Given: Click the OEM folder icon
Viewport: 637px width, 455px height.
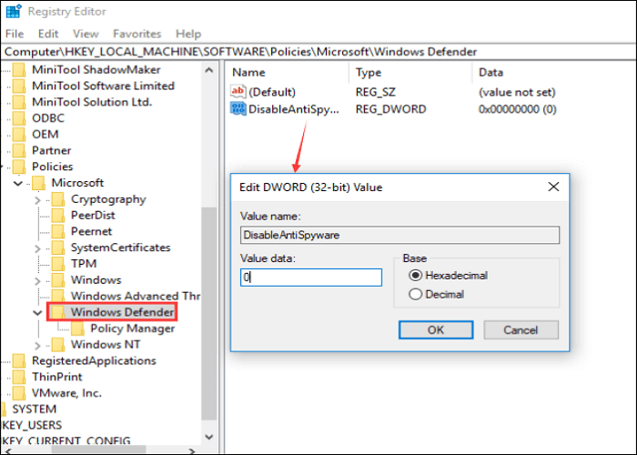Looking at the screenshot, I should (19, 135).
